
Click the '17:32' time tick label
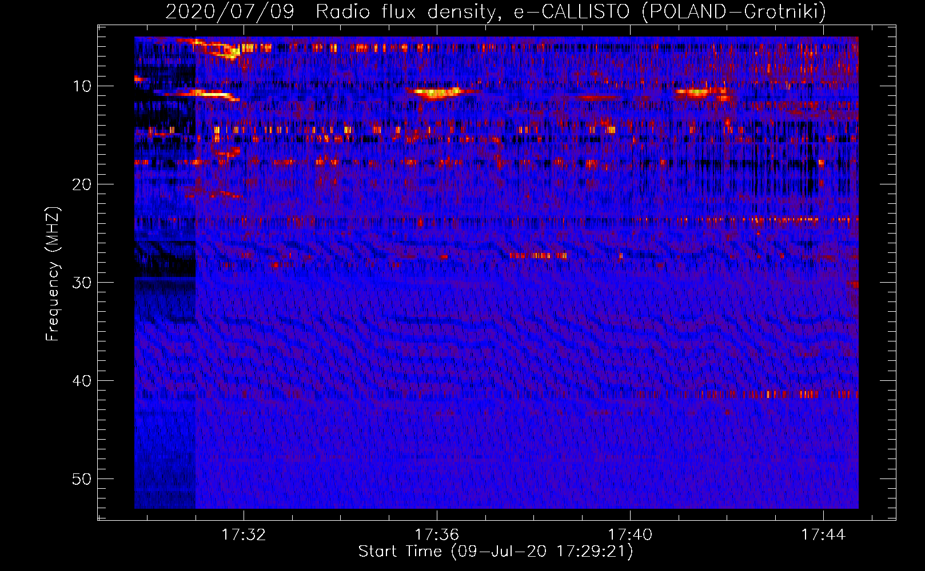[x=244, y=534]
